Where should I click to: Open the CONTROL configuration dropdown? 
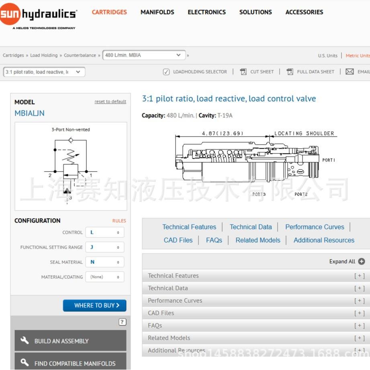coord(105,233)
